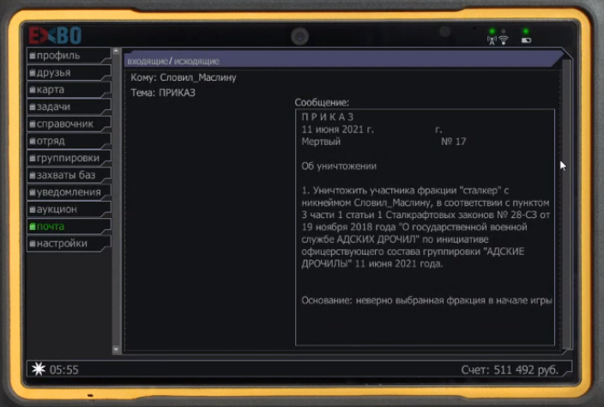
Task: Go to задачи in sidebar
Action: tap(69, 106)
